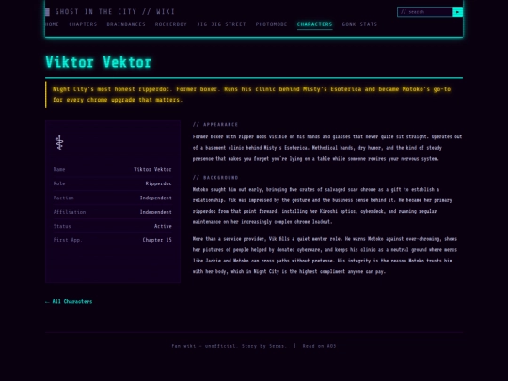Select the active Characters tab
The width and height of the screenshot is (508, 381).
click(314, 24)
